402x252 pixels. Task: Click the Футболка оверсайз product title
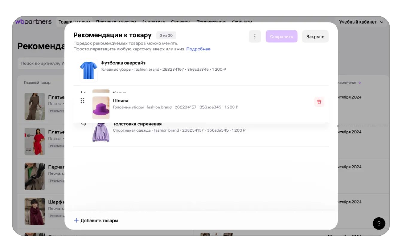coord(123,63)
